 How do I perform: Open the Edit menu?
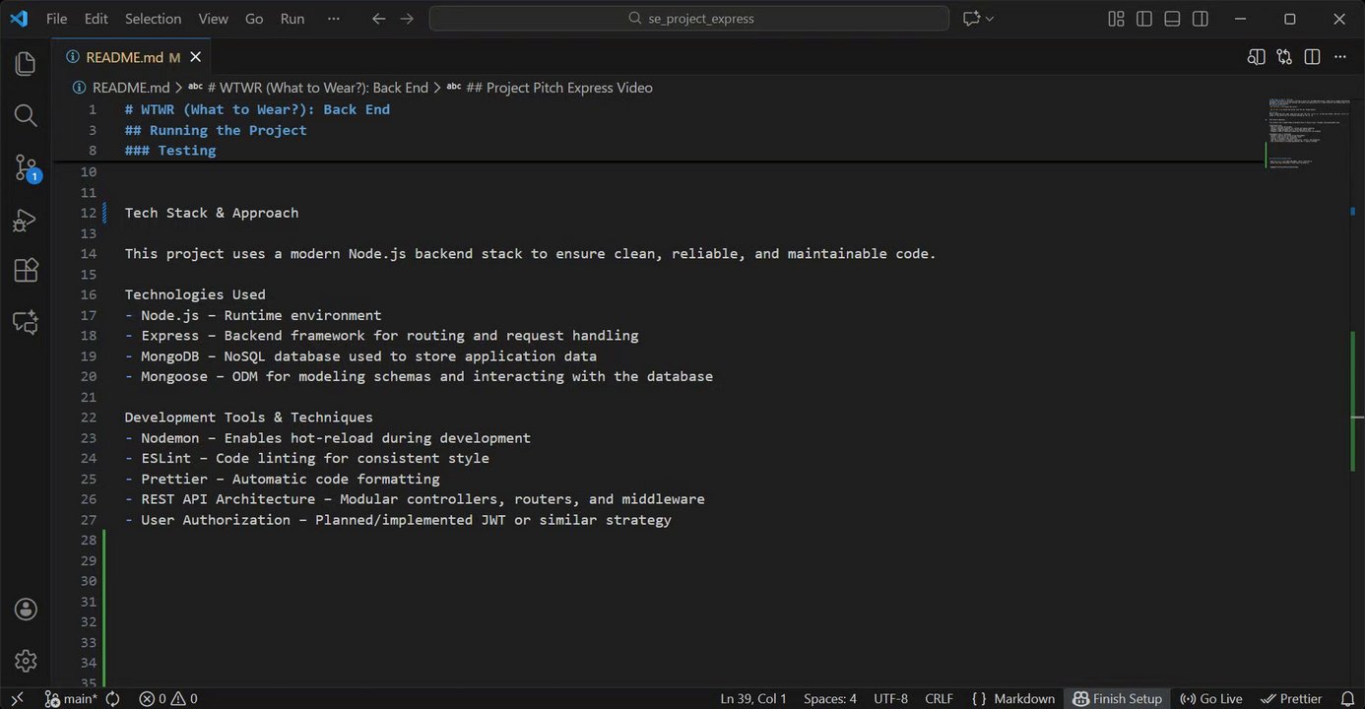point(96,19)
